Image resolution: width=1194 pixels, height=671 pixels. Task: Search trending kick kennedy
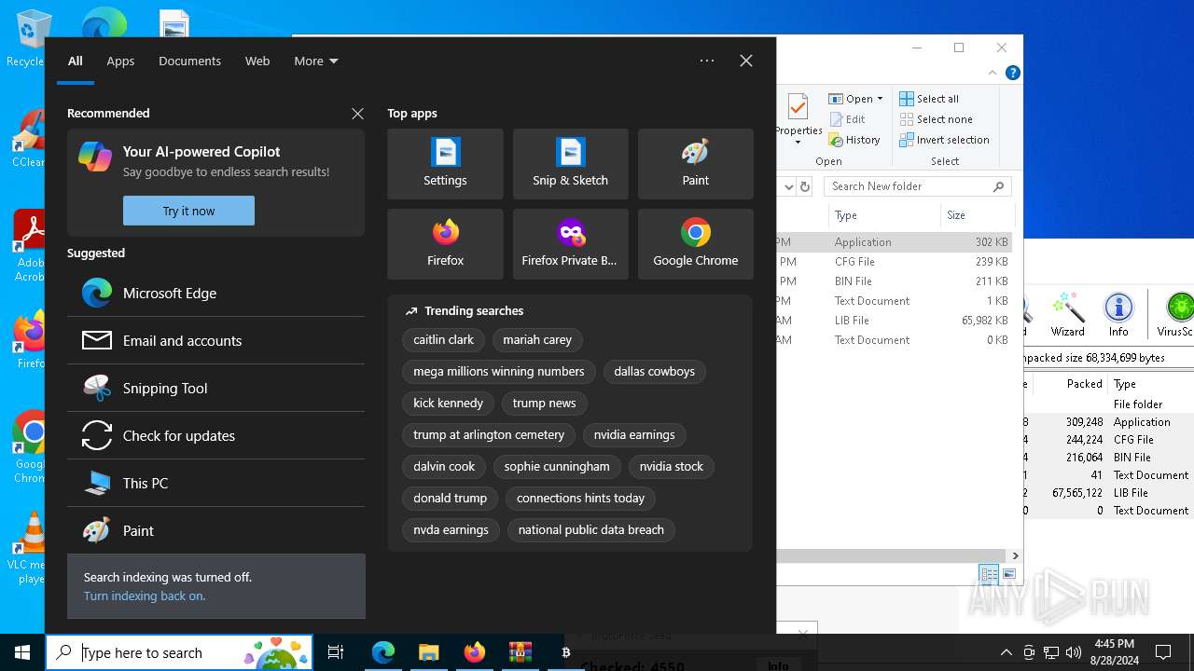[x=448, y=403]
